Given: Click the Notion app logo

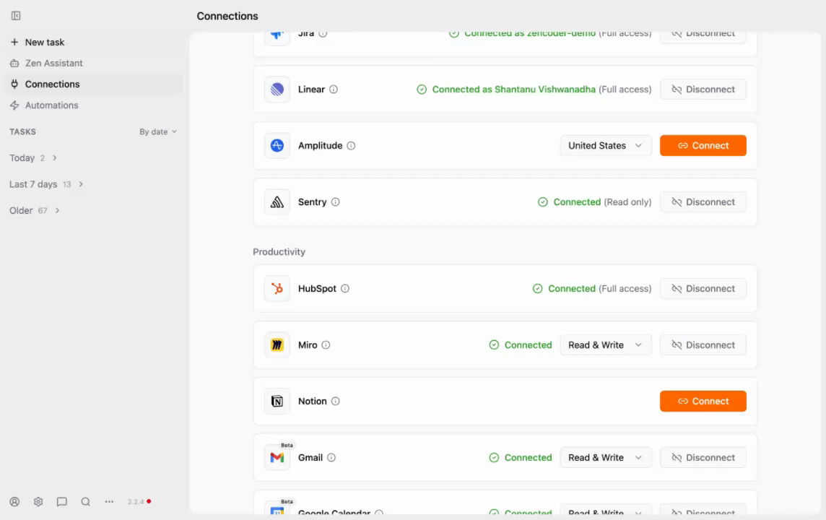Looking at the screenshot, I should pos(277,402).
